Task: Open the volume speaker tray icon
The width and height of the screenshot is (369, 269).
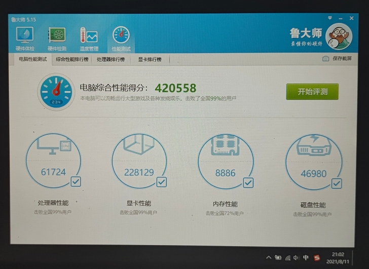Action: click(297, 258)
